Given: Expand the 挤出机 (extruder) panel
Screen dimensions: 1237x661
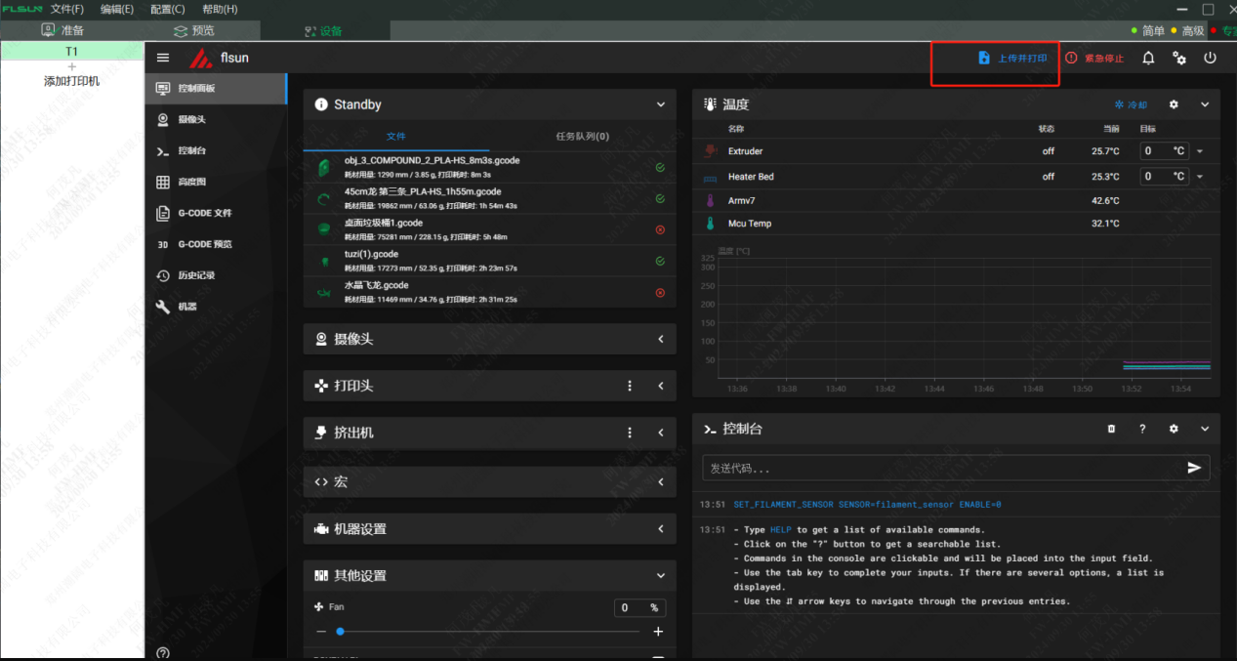Looking at the screenshot, I should click(x=660, y=433).
